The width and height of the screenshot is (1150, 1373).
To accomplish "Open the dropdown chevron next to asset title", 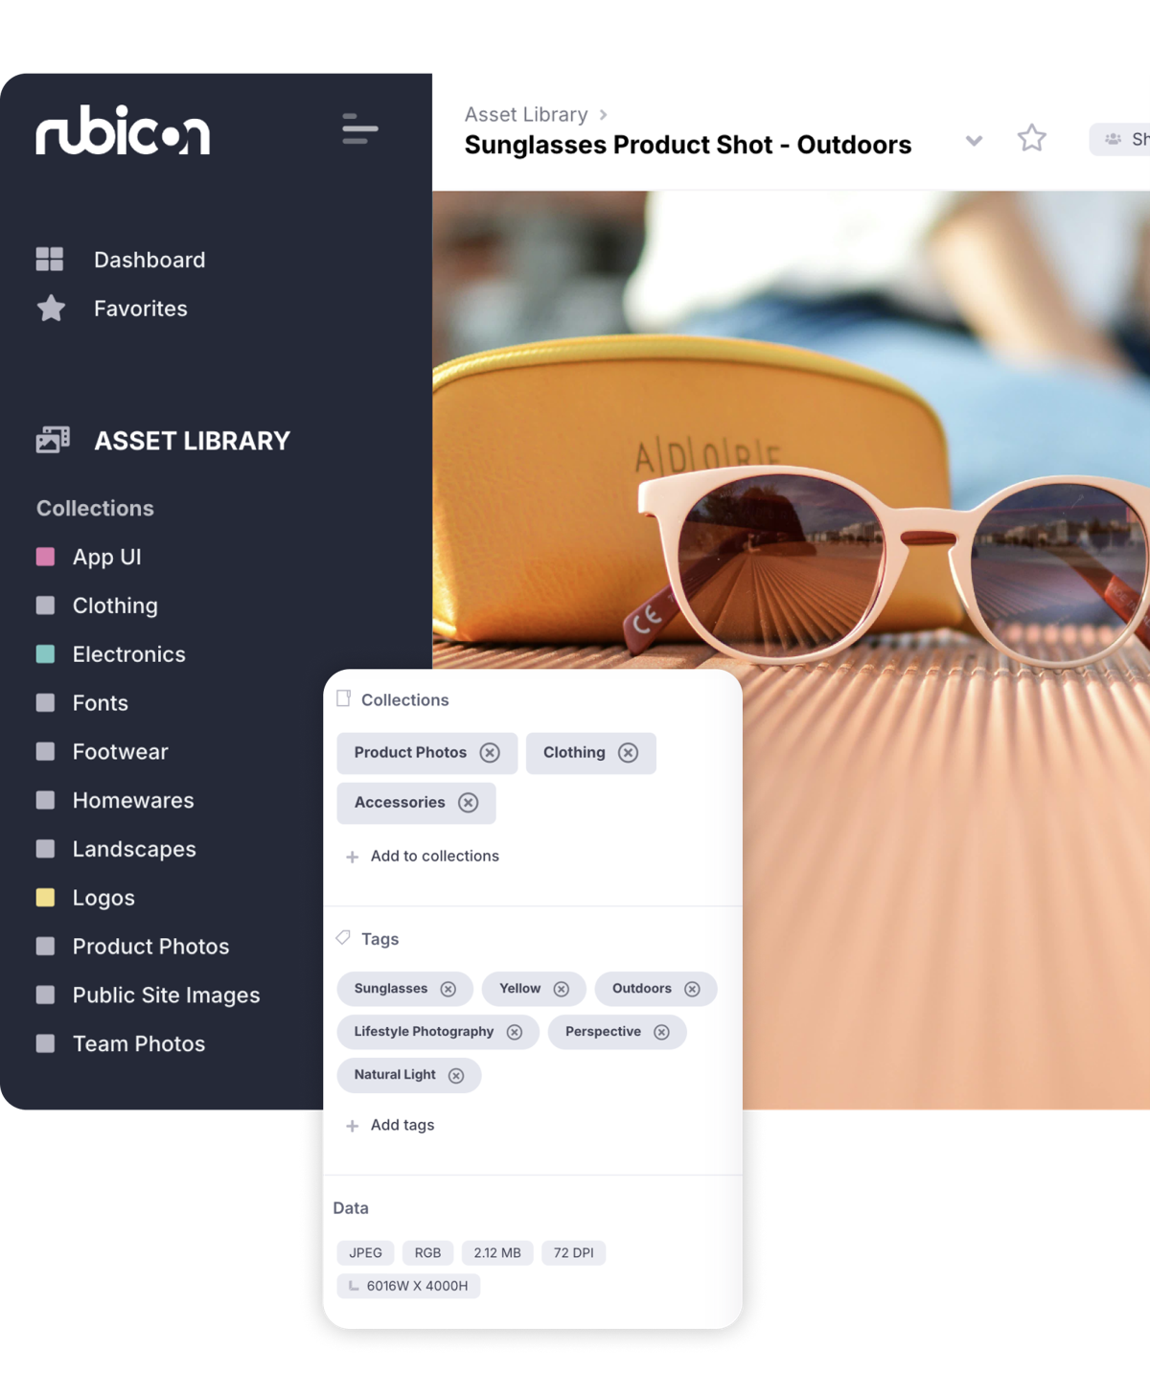I will (974, 141).
